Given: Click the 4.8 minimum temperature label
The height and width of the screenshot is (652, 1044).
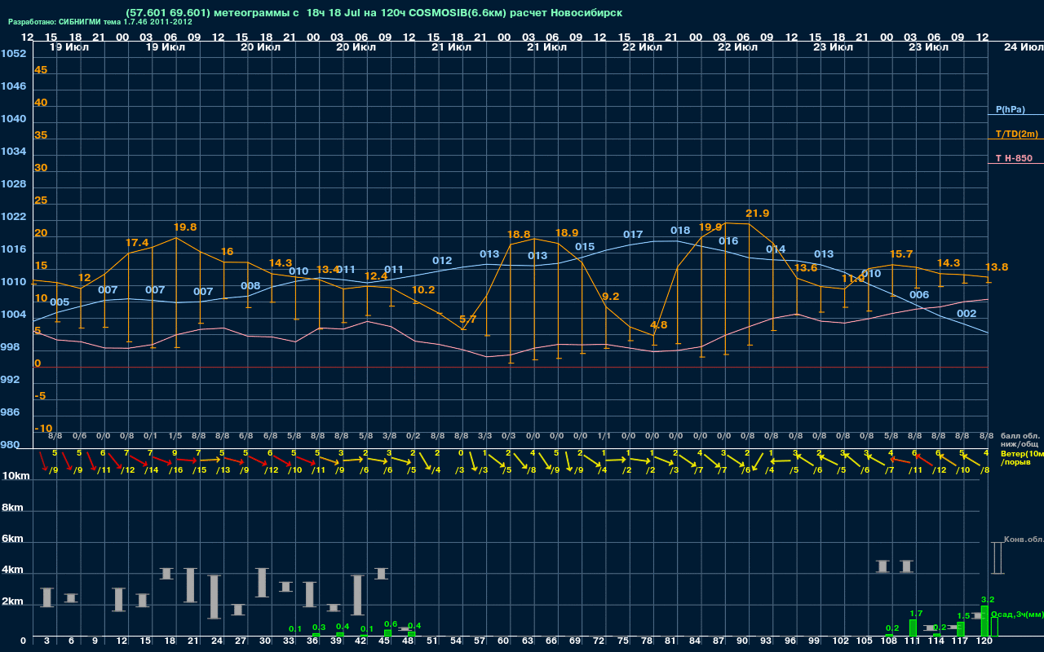Looking at the screenshot, I should tap(658, 325).
